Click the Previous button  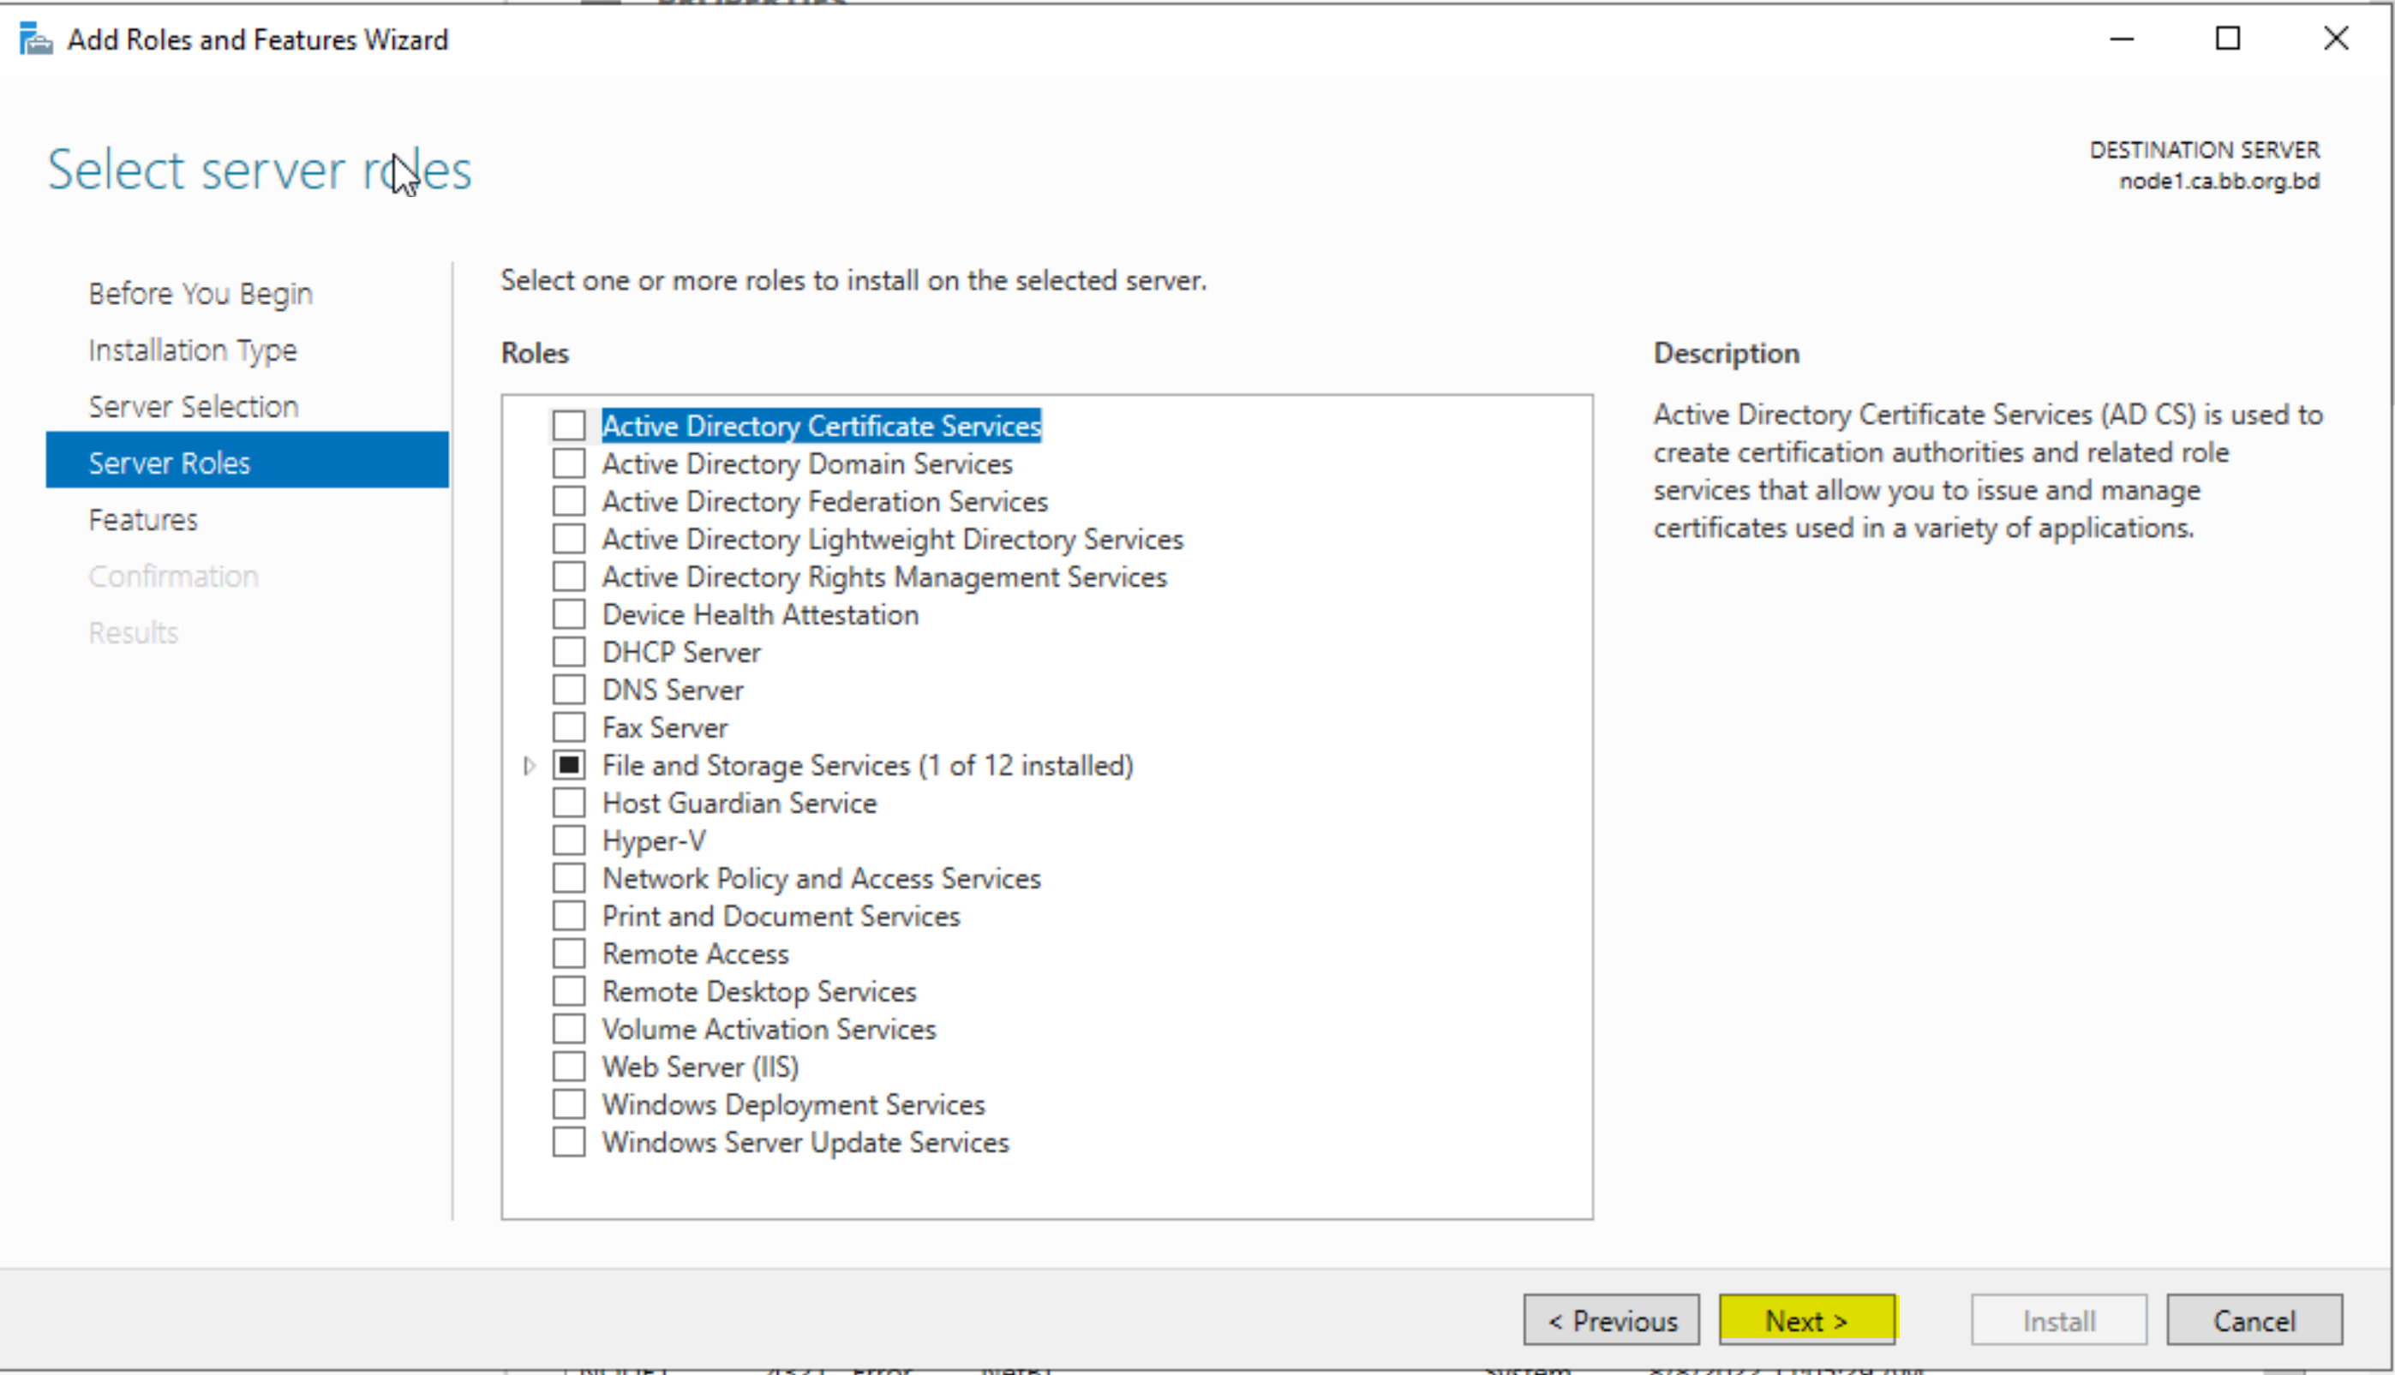coord(1611,1320)
